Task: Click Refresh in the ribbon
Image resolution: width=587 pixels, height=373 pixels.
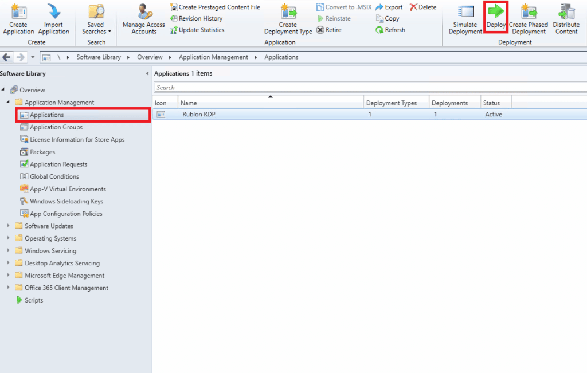Action: click(390, 30)
